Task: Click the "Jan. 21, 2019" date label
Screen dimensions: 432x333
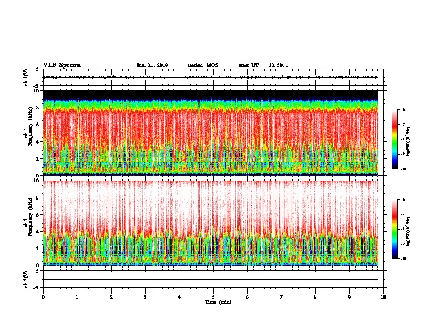Action: click(152, 65)
